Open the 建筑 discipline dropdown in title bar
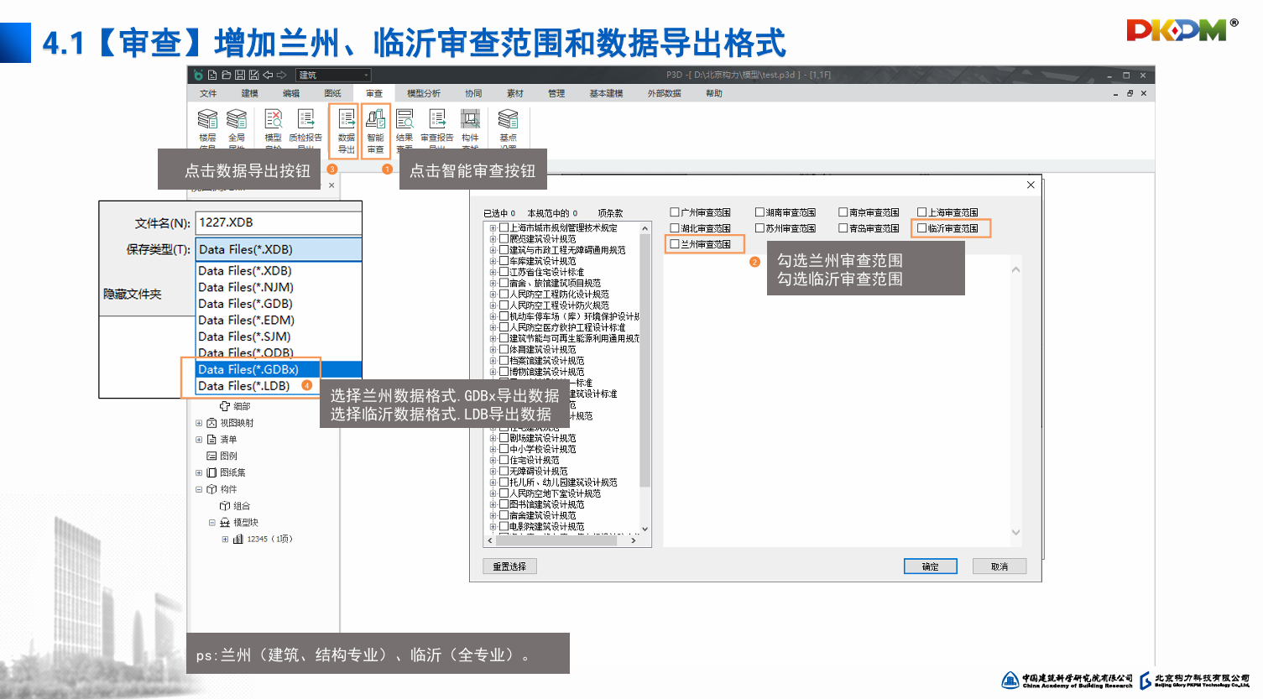Viewport: 1263px width, 699px height. (x=334, y=75)
